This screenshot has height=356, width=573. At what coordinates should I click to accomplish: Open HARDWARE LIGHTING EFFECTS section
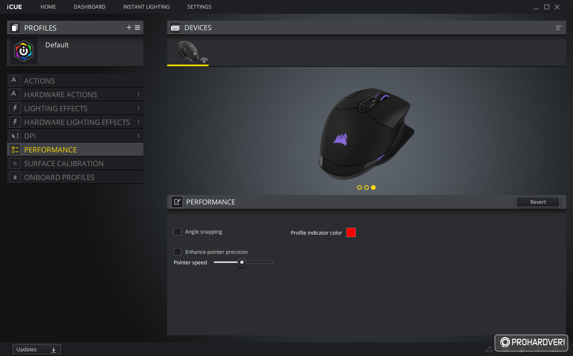(75, 122)
